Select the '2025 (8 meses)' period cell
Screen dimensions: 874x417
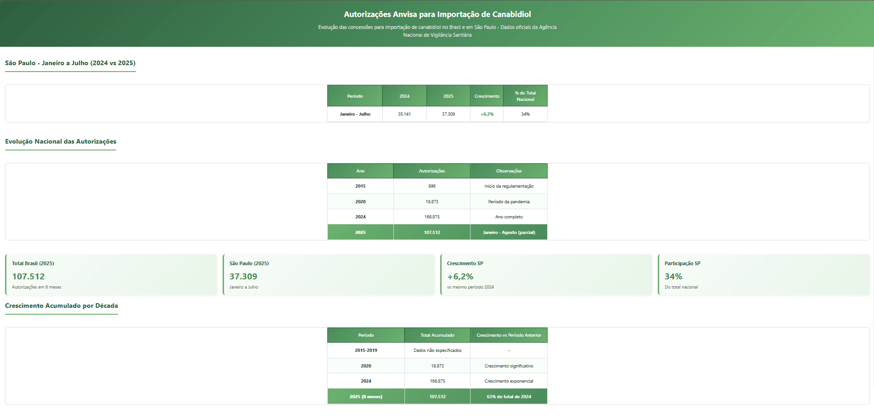pyautogui.click(x=366, y=396)
